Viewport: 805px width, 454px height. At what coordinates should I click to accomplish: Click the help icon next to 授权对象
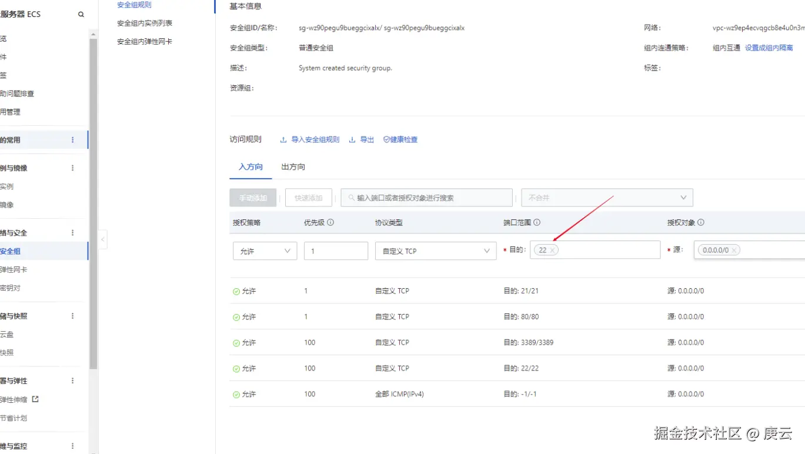tap(701, 223)
